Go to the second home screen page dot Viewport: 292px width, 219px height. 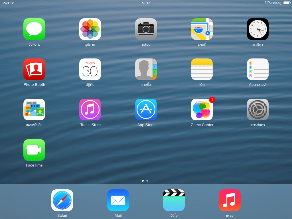[x=147, y=181]
